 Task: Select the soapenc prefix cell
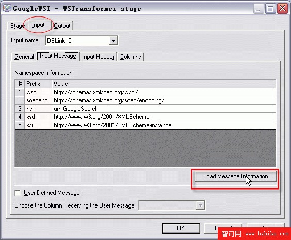pyautogui.click(x=38, y=100)
